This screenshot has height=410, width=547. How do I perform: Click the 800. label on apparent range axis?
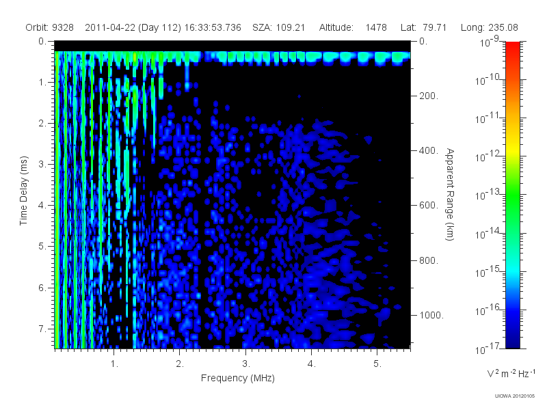429,260
